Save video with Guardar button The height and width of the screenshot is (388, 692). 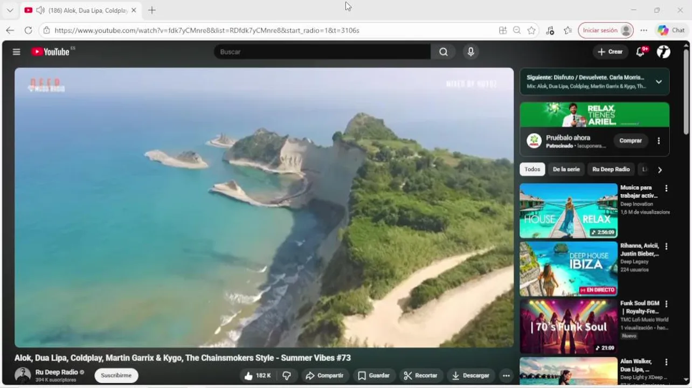click(x=373, y=376)
